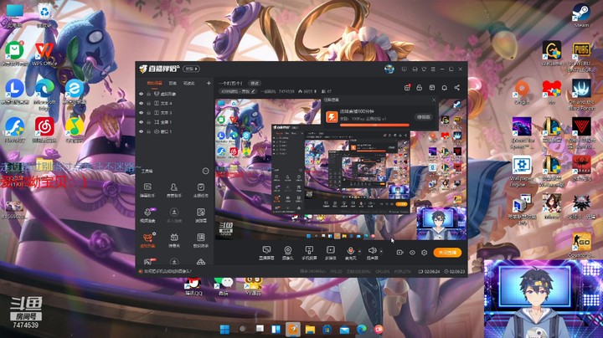Open 主播任务 checklist tool in toolbox
The width and height of the screenshot is (603, 338).
pos(200,190)
